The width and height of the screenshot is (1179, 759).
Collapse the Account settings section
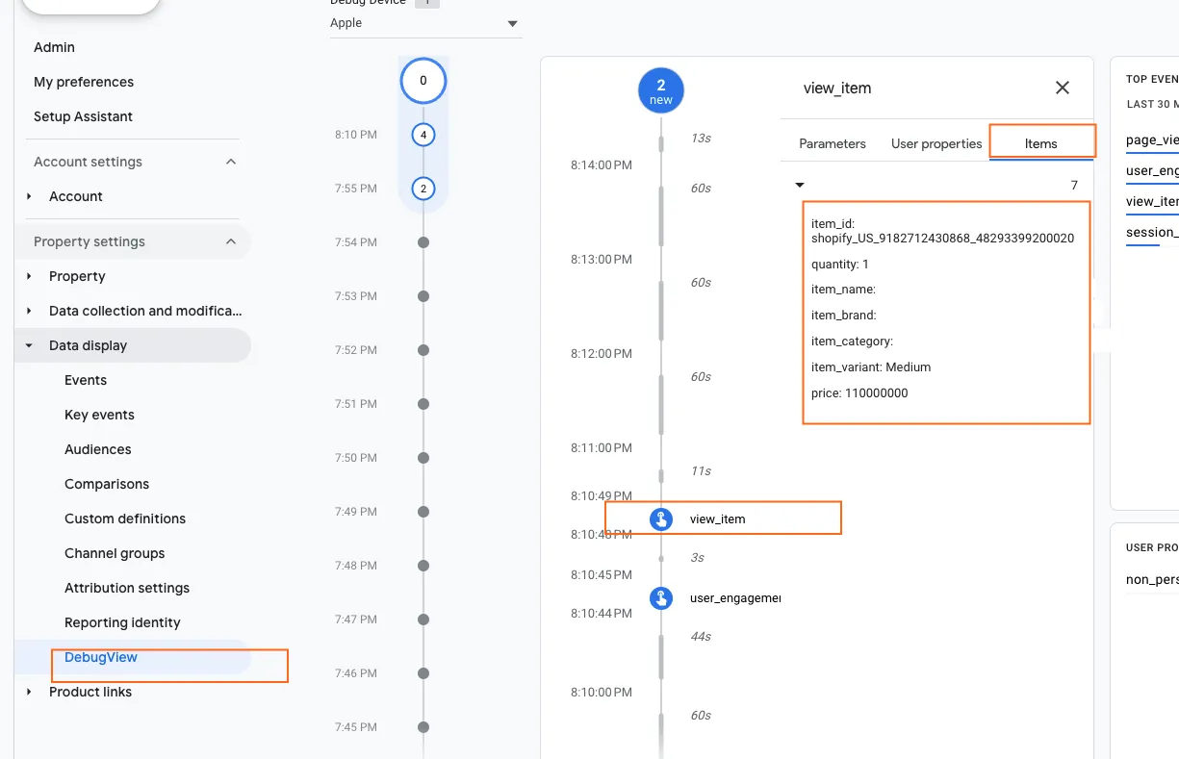pos(231,162)
